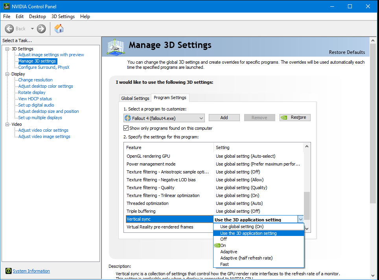This screenshot has height=280, width=379.
Task: Select Adaptive (half refresh rate) option
Action: (x=246, y=258)
